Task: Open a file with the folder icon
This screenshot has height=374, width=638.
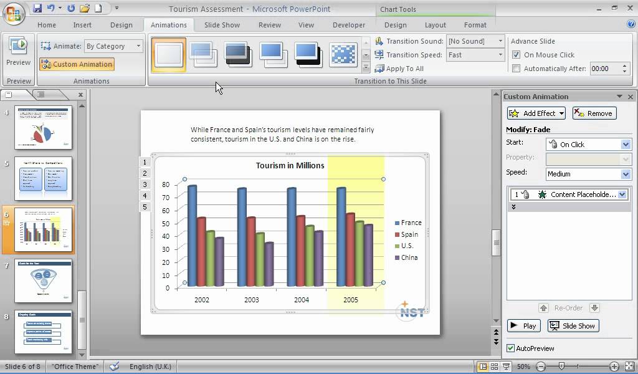Action: [x=85, y=7]
